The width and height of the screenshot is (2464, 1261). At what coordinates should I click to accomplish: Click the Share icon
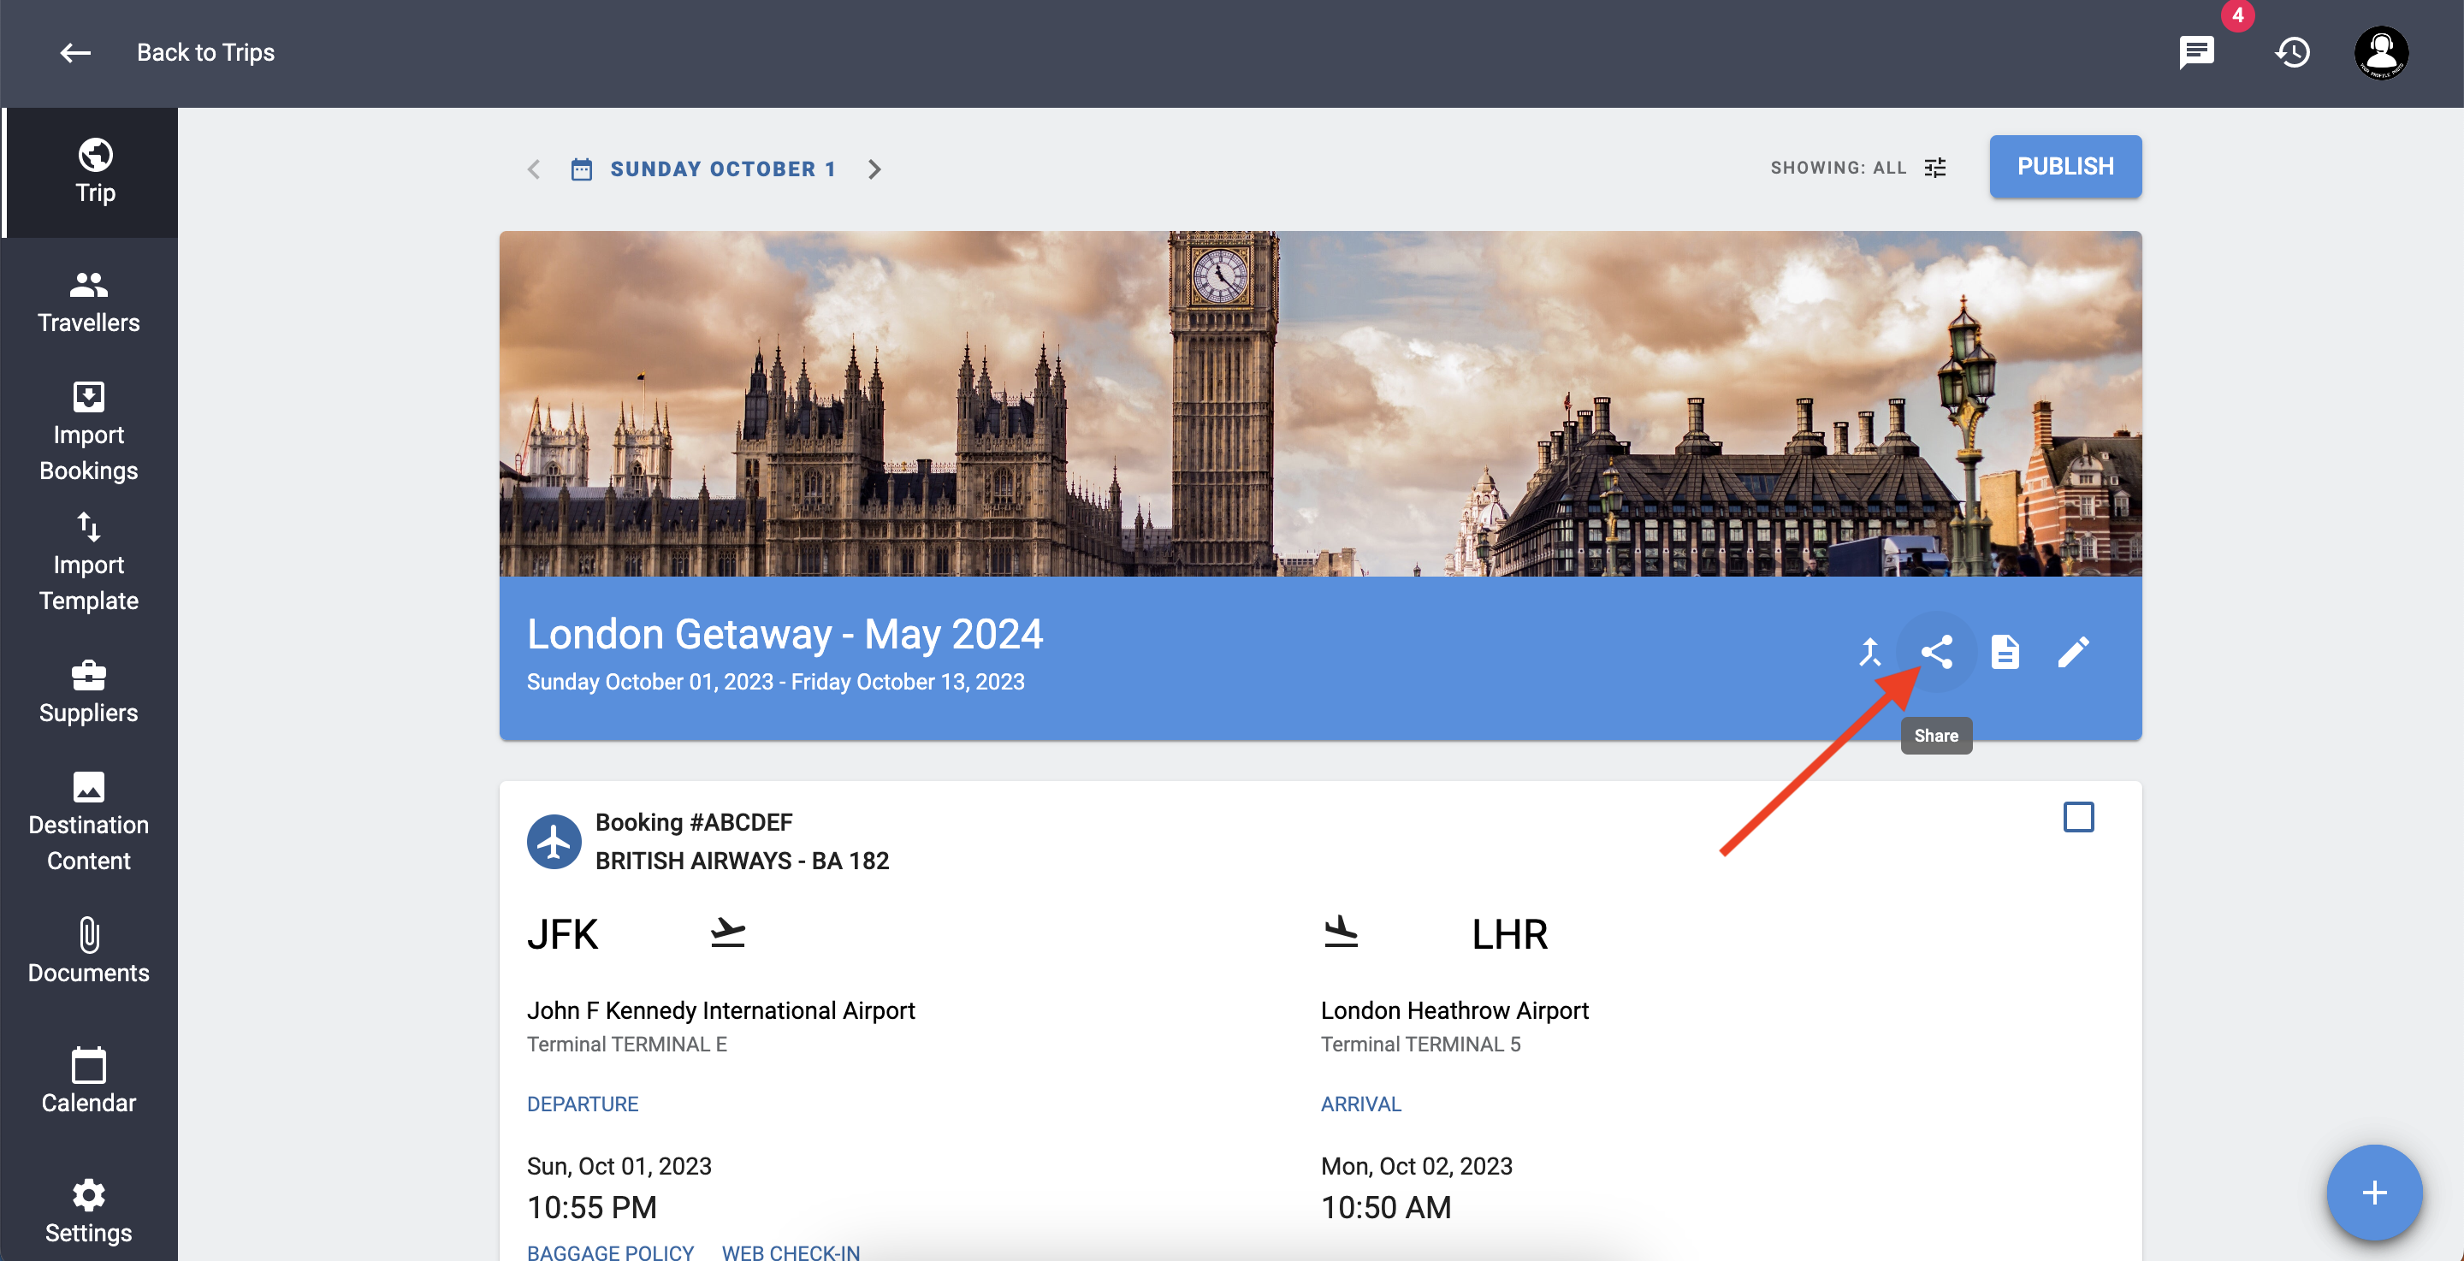click(1937, 653)
